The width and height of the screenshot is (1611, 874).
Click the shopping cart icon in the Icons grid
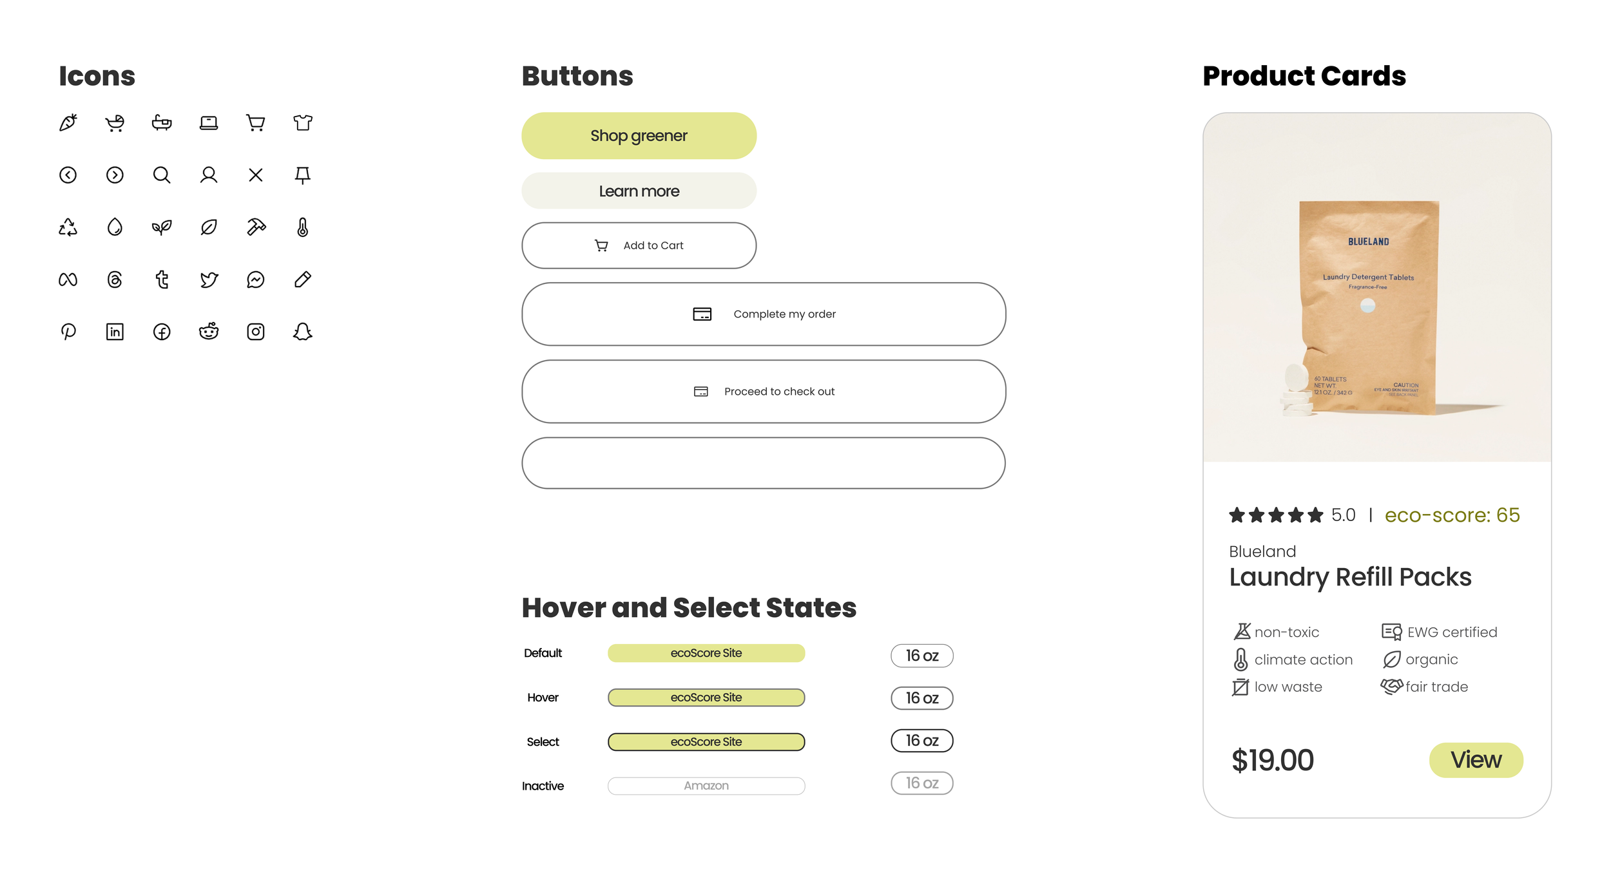click(x=256, y=122)
